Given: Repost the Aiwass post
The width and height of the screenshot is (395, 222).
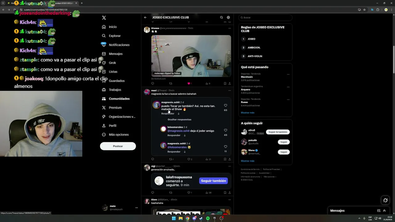Looking at the screenshot, I should click(x=171, y=84).
